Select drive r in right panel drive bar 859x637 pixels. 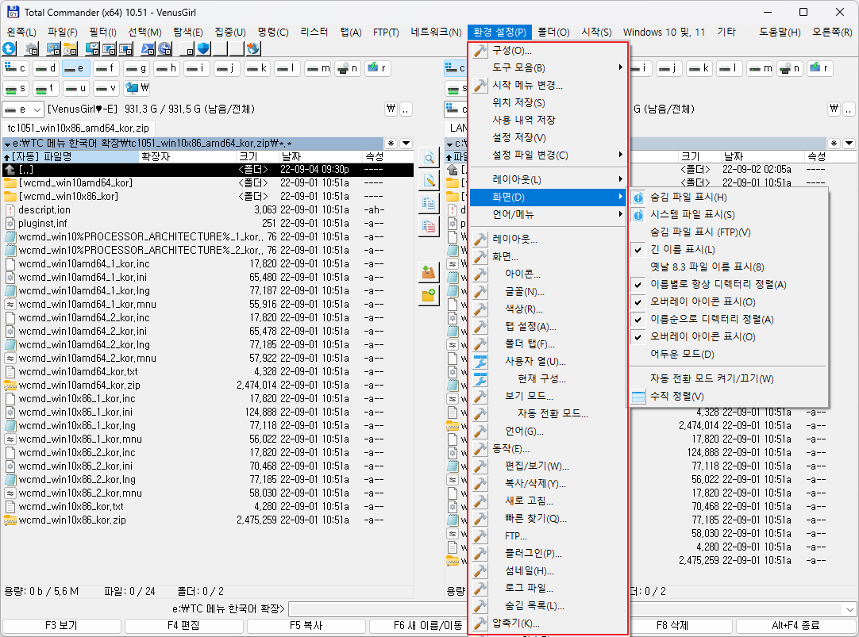pos(819,68)
